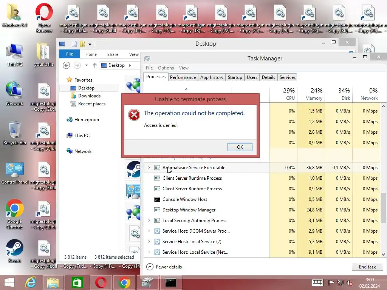
Task: Open File tab in Desktop explorer
Action: (x=70, y=54)
